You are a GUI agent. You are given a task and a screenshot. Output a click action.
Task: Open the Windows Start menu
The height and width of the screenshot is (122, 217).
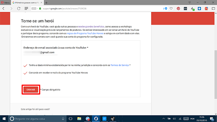[x=4, y=119]
